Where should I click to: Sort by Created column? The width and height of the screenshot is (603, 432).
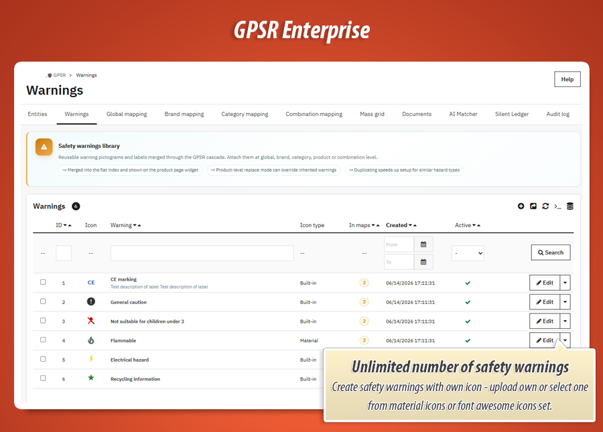[x=401, y=225]
